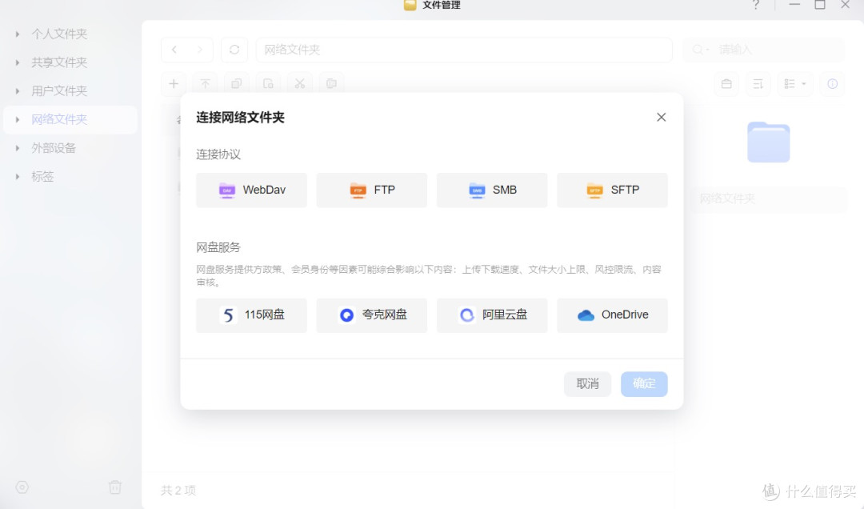The width and height of the screenshot is (864, 509).
Task: Choose the FTP connection protocol
Action: (371, 190)
